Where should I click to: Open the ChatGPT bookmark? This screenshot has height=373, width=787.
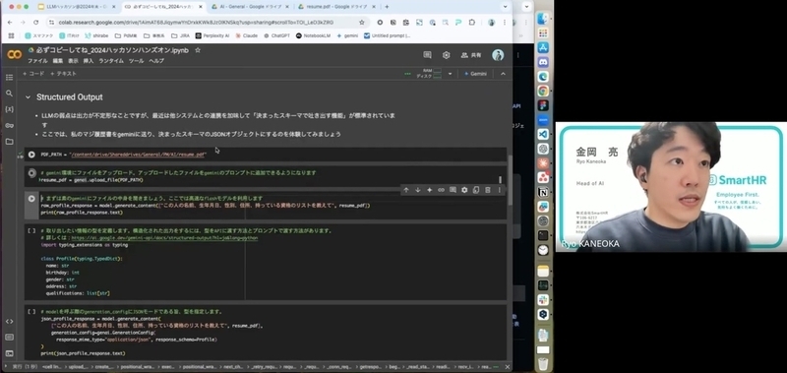pos(277,35)
